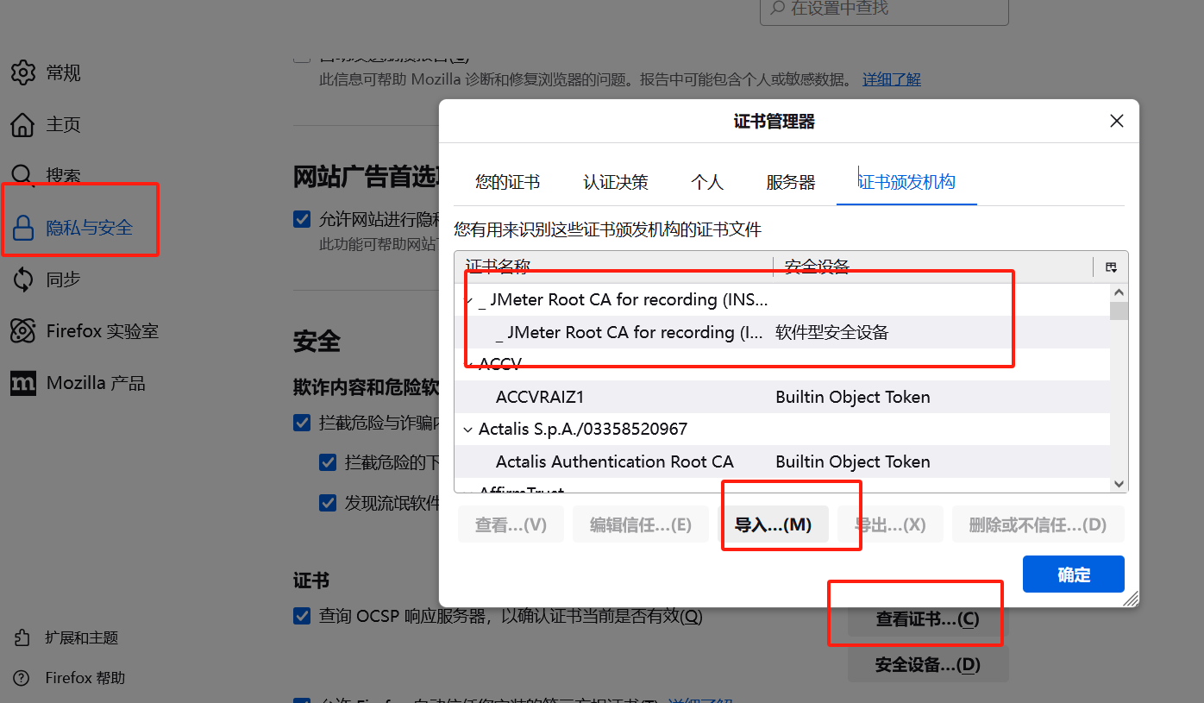The height and width of the screenshot is (703, 1204).
Task: Collapse the ACCV certificate group
Action: (x=468, y=364)
